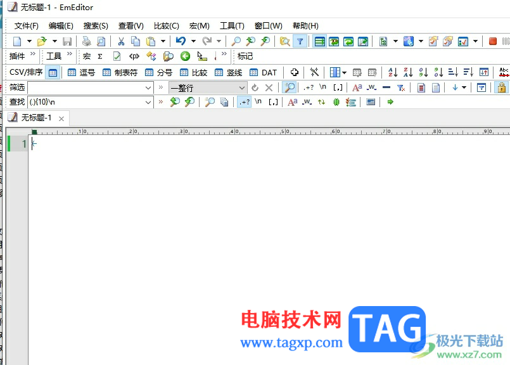Image resolution: width=510 pixels, height=365 pixels.
Task: Toggle match case Aa in find bar
Action: pyautogui.click(x=293, y=102)
